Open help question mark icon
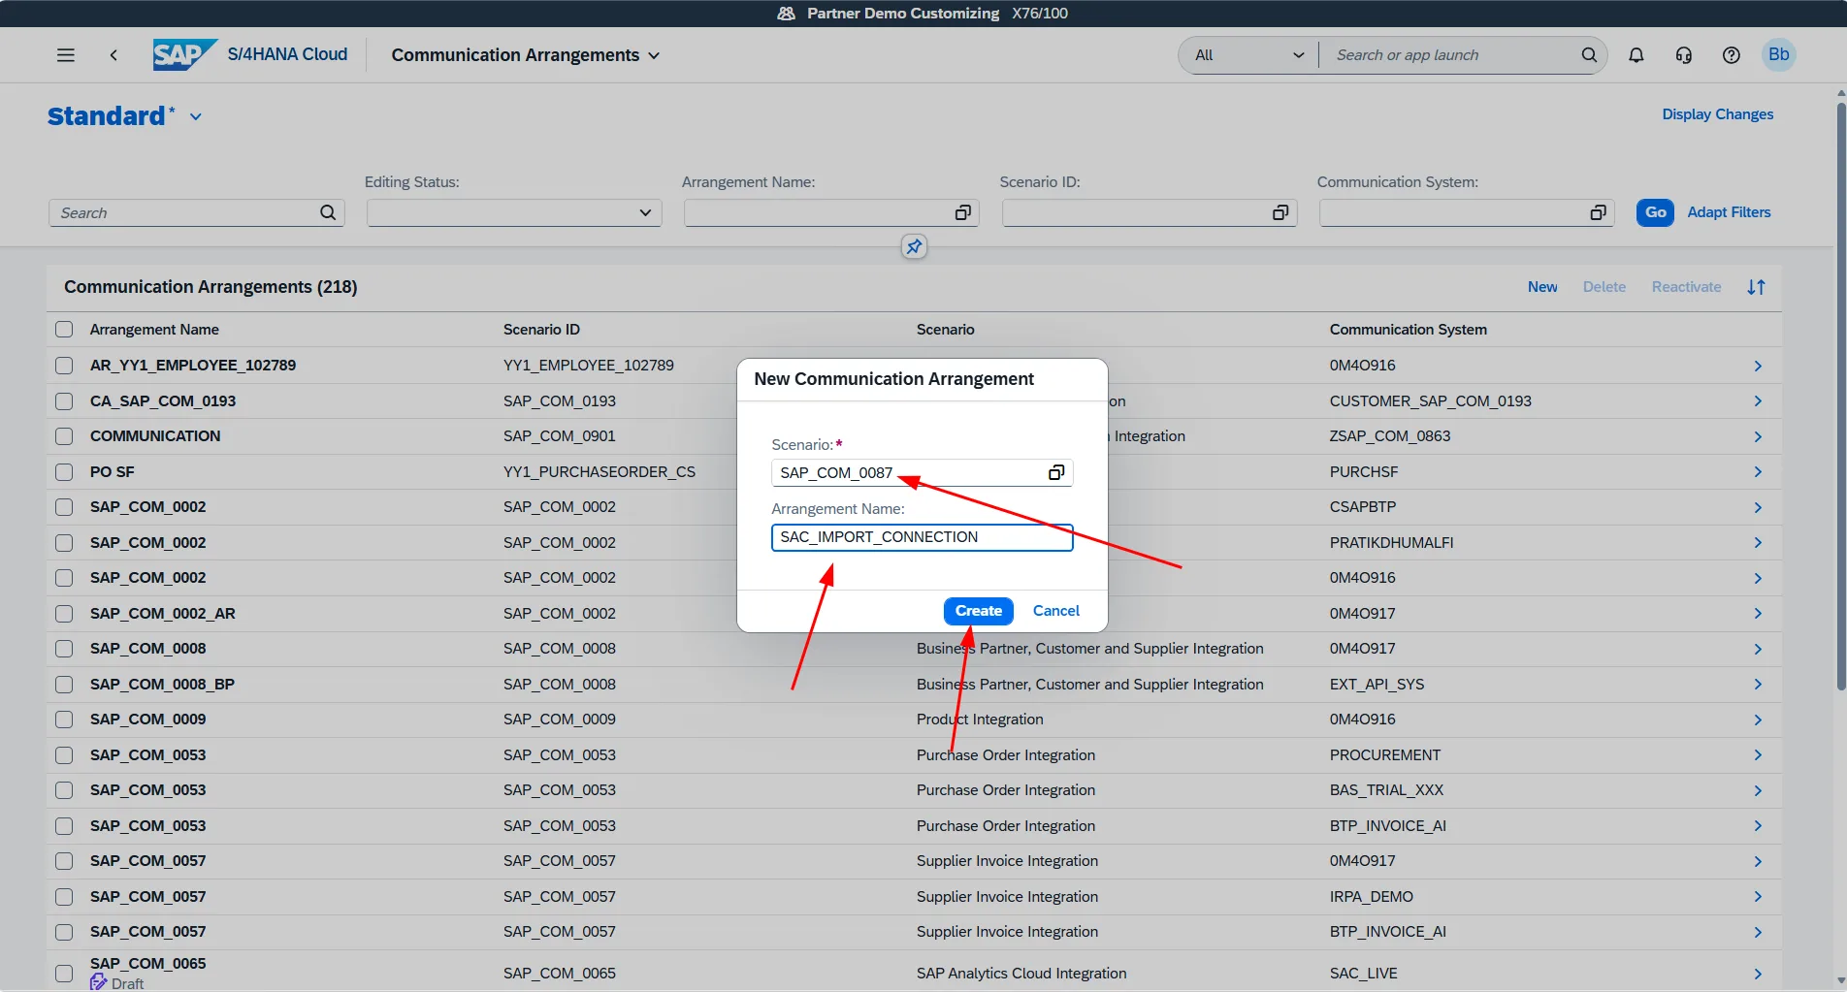The image size is (1847, 992). point(1732,55)
